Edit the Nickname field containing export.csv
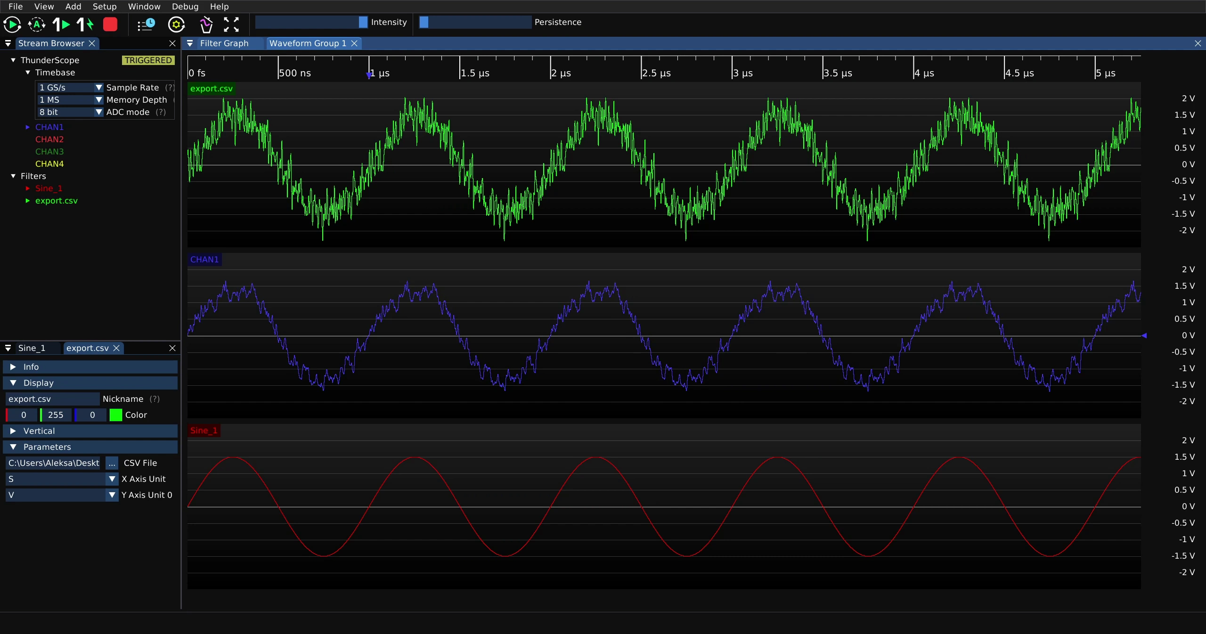Image resolution: width=1206 pixels, height=634 pixels. click(x=53, y=399)
